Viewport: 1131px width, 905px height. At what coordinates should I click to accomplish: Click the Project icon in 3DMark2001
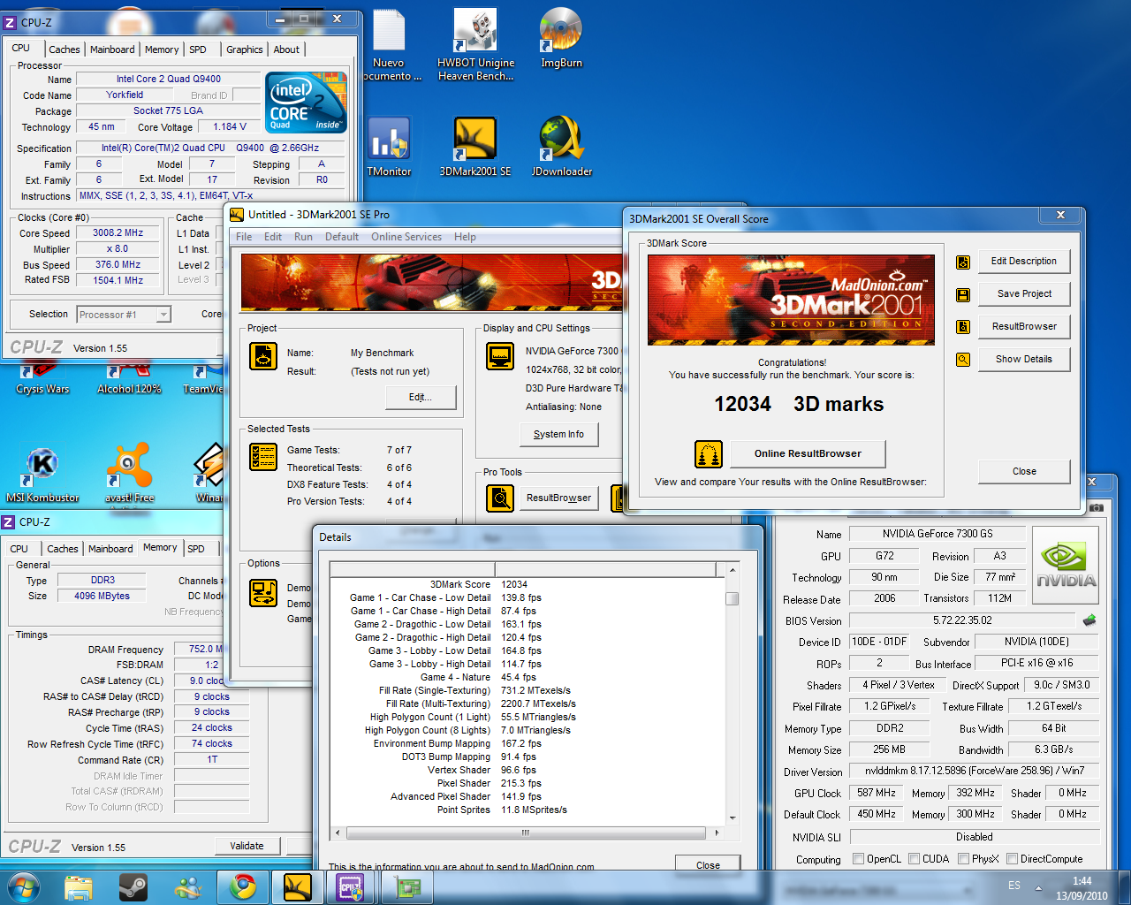click(263, 356)
